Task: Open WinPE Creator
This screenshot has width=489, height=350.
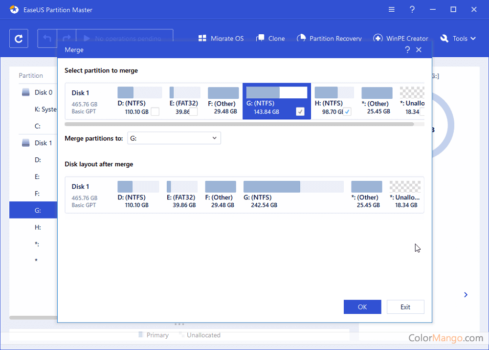Action: tap(400, 39)
